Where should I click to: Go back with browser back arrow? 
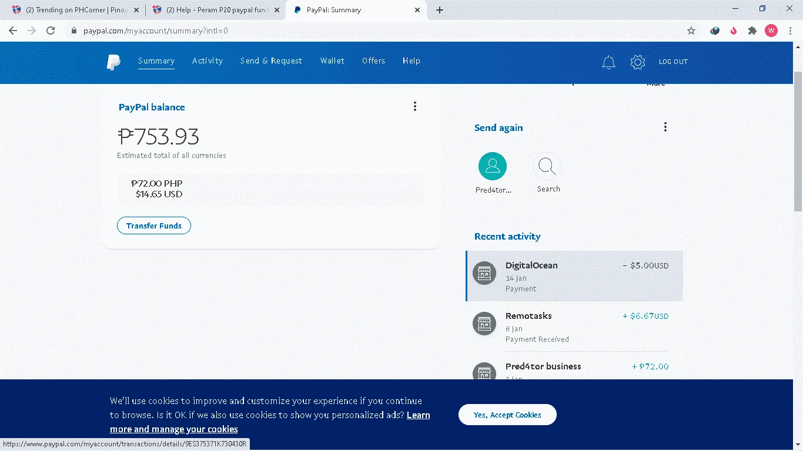(13, 31)
